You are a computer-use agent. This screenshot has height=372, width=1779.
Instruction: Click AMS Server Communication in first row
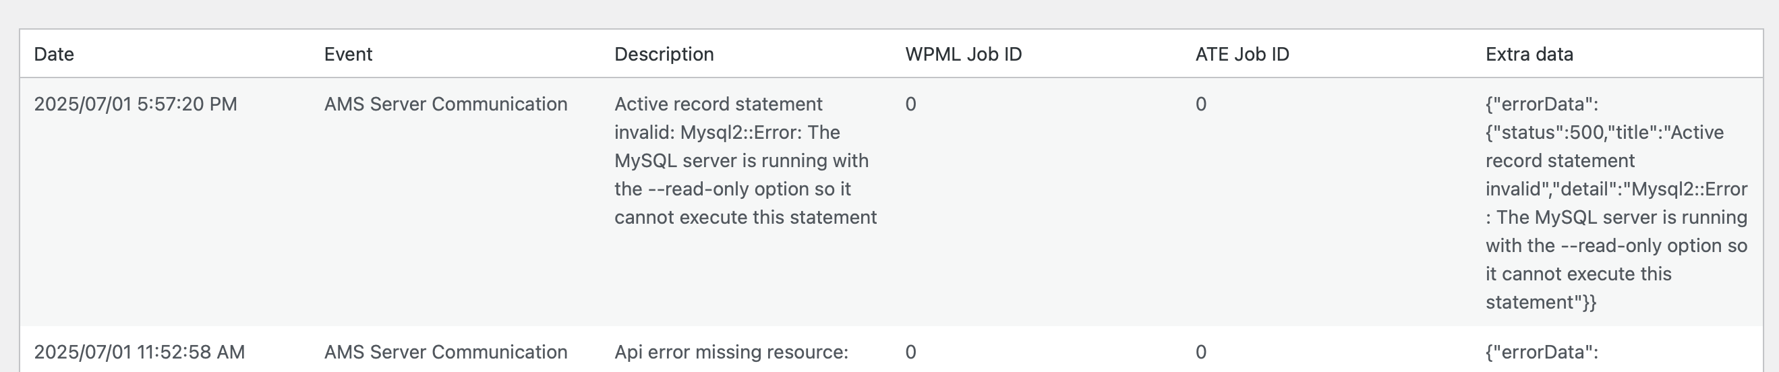(446, 104)
